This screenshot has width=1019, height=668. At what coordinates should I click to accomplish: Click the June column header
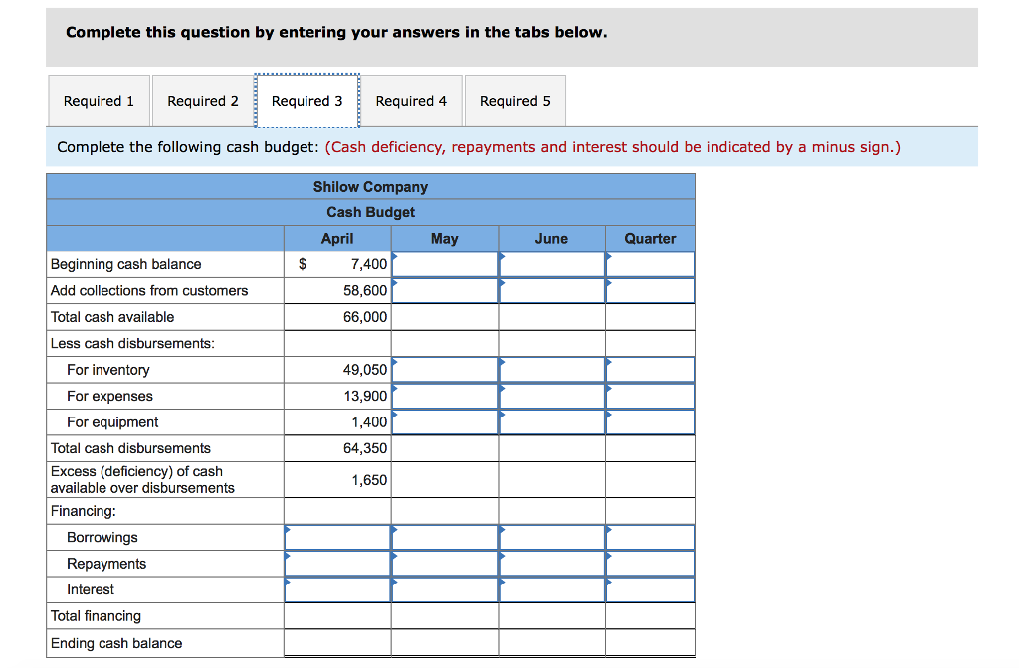[551, 239]
